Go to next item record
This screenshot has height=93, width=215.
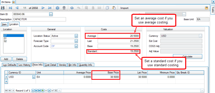coord(43,8)
